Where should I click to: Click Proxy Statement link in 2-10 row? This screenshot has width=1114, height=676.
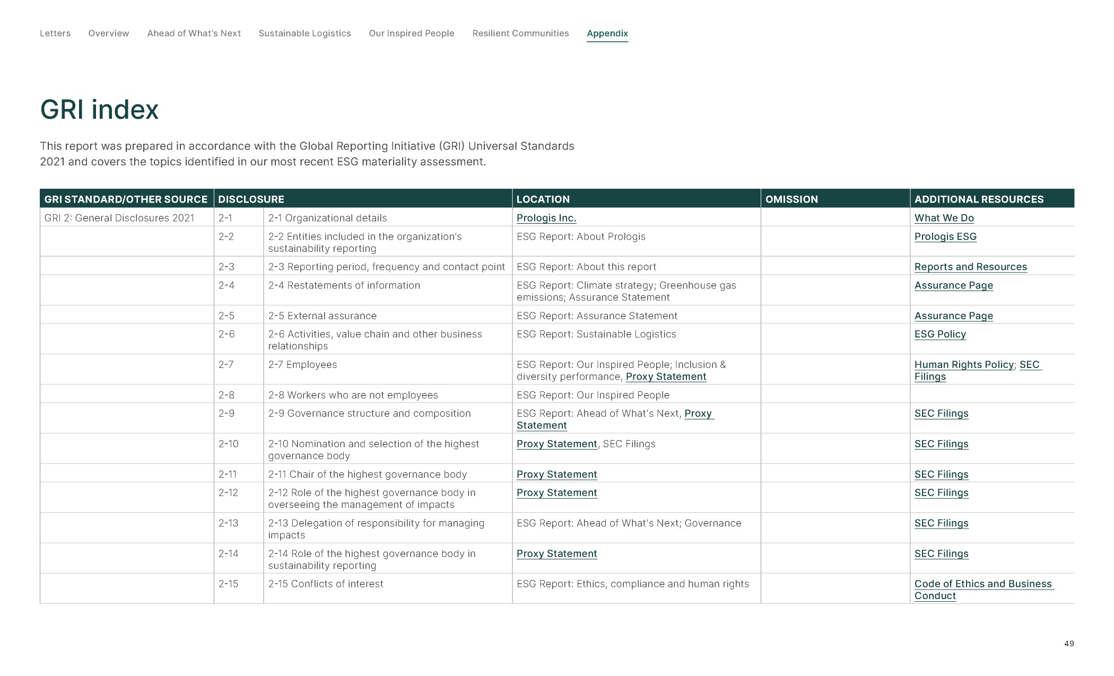tap(557, 444)
